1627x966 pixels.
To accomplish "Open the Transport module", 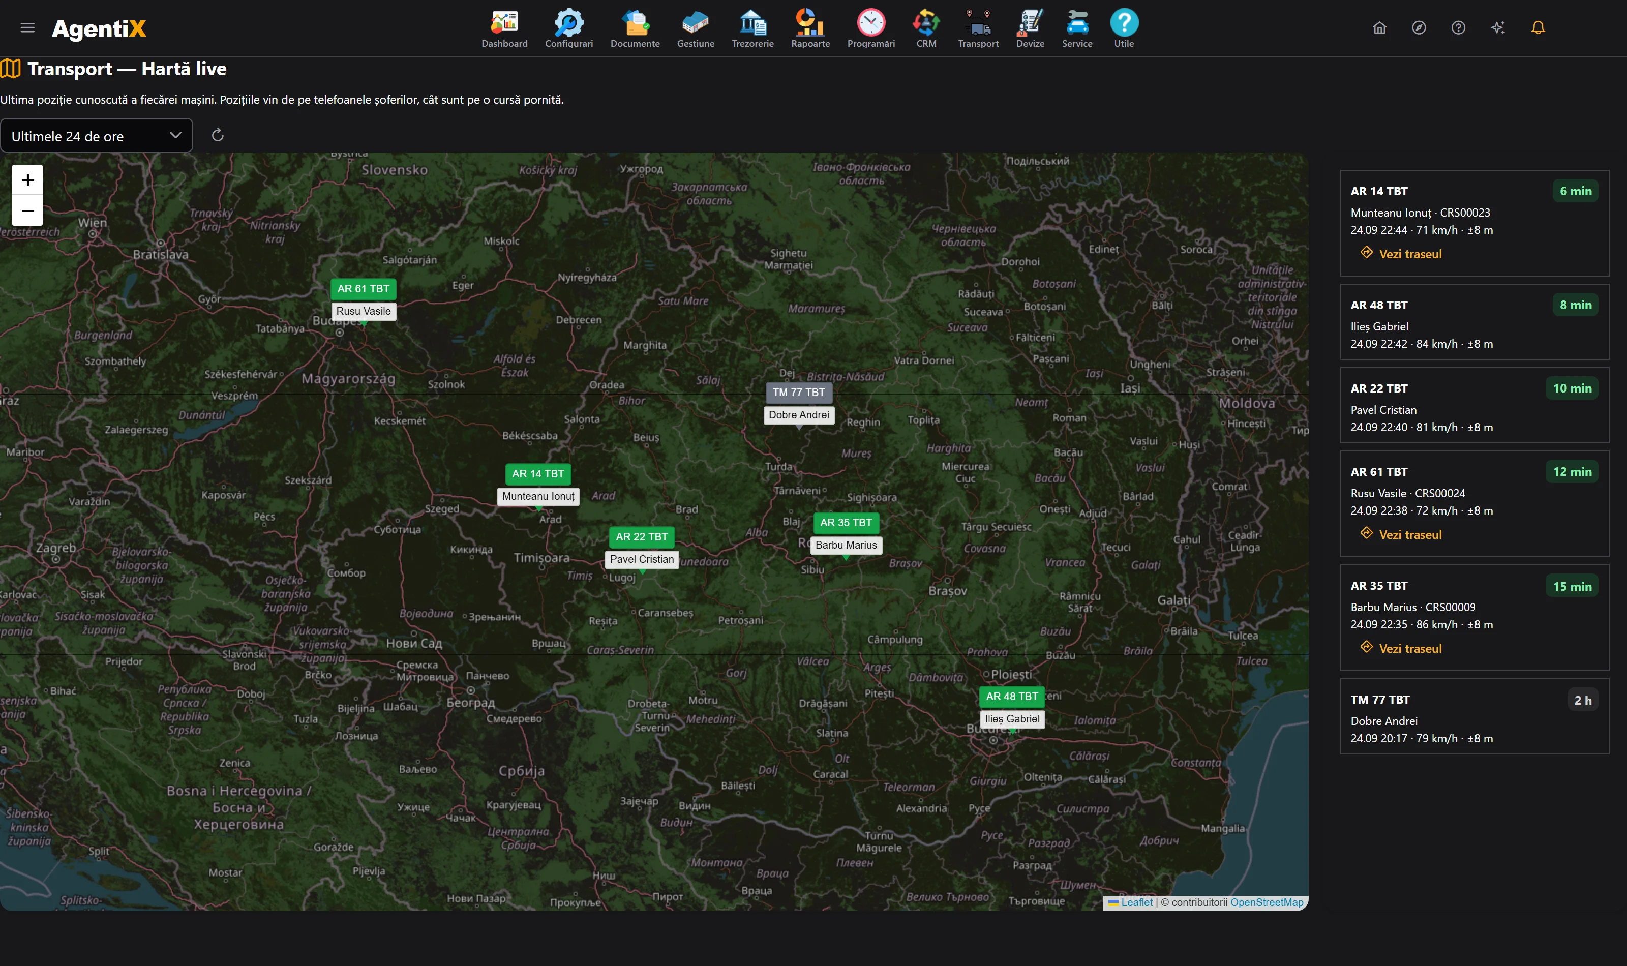I will tap(978, 28).
